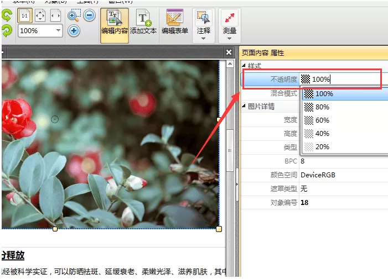Choose 40% opacity from the list
The image size is (388, 279).
345,134
